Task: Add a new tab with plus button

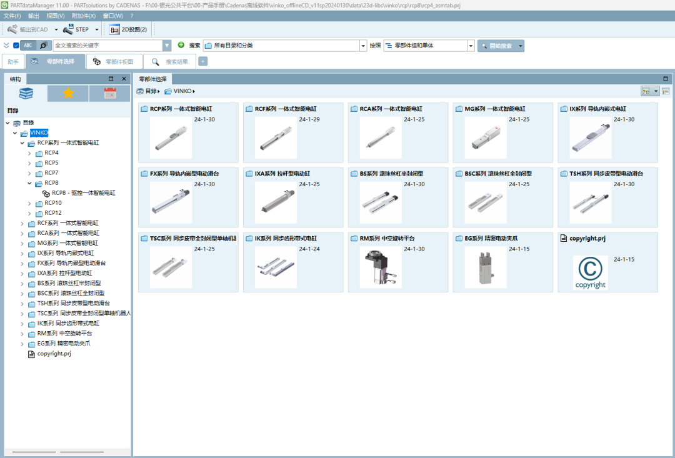Action: (x=202, y=61)
